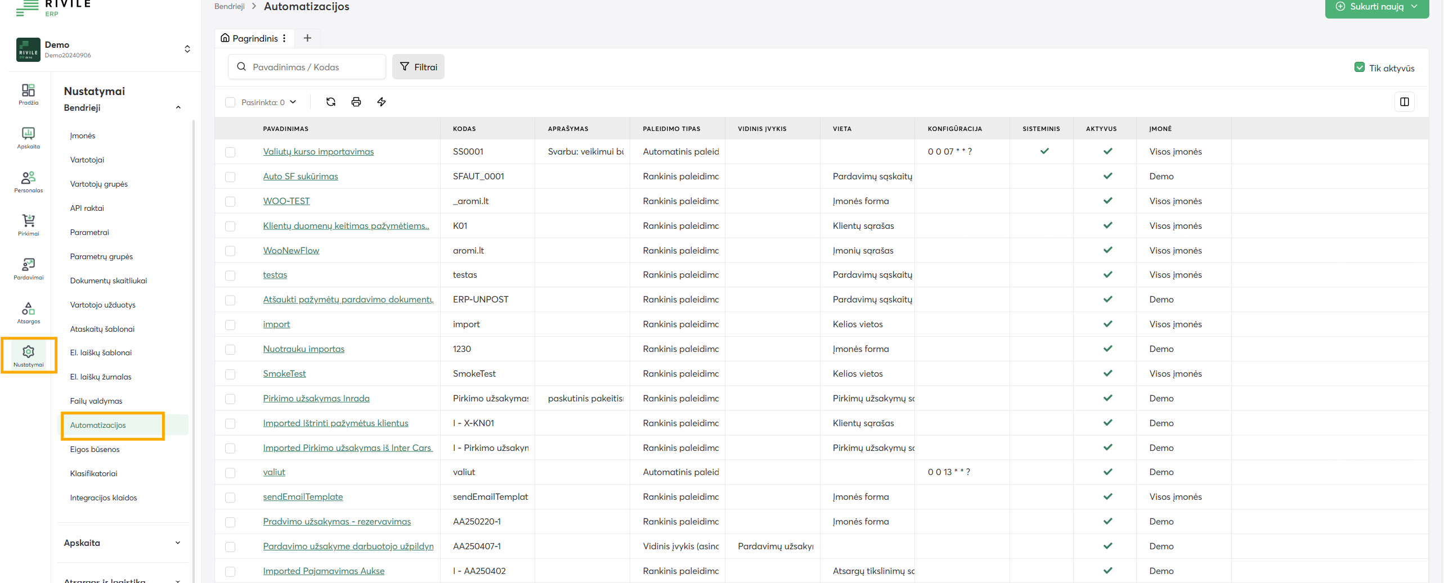Viewport: 1444px width, 583px height.
Task: Open the Pirkimai cart icon
Action: click(28, 224)
